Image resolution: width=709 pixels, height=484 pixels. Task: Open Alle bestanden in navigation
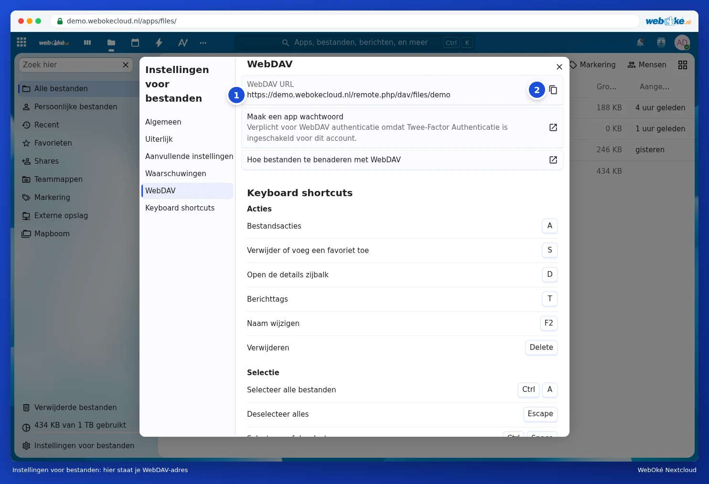(x=78, y=89)
